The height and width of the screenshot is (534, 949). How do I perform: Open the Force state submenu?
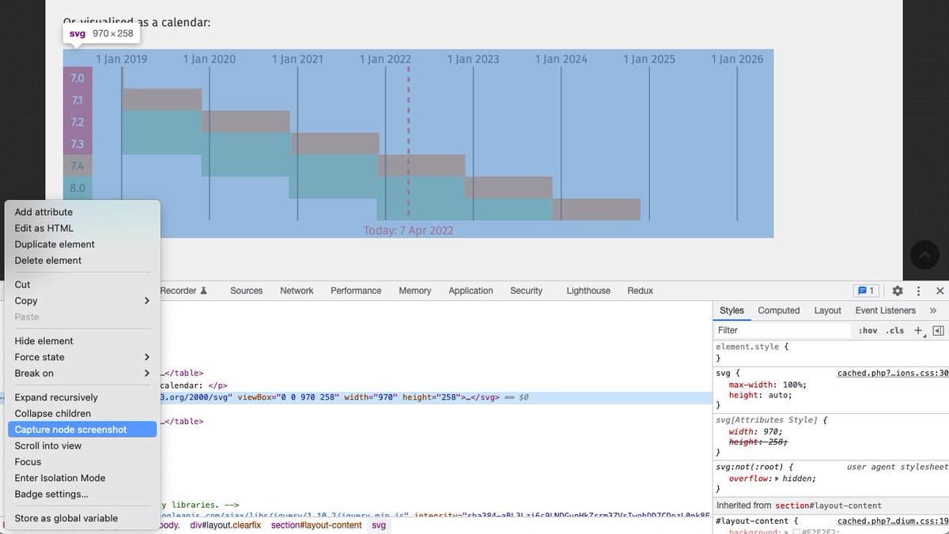coord(82,357)
